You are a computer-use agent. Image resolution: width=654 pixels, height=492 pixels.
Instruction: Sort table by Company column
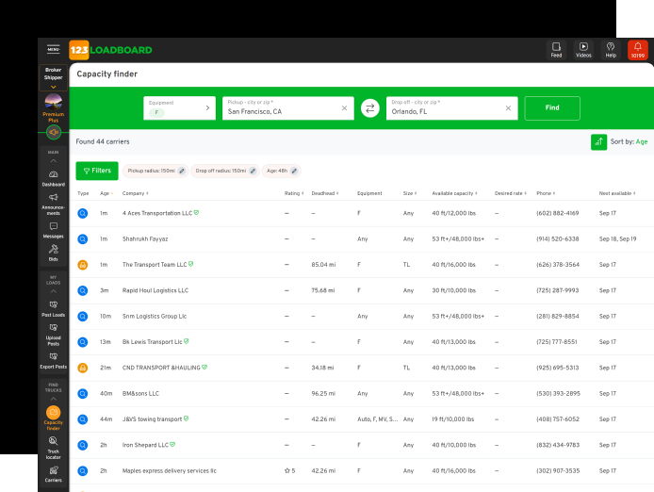[x=135, y=193]
